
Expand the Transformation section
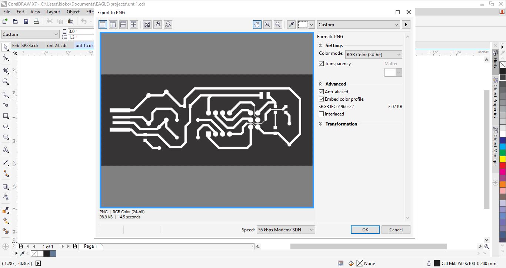click(320, 124)
